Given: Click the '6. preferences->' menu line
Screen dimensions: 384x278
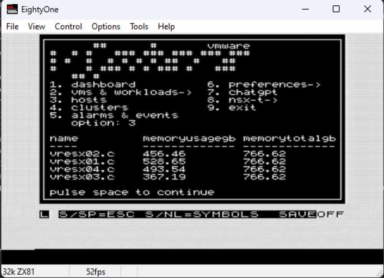Looking at the screenshot, I should click(264, 85).
